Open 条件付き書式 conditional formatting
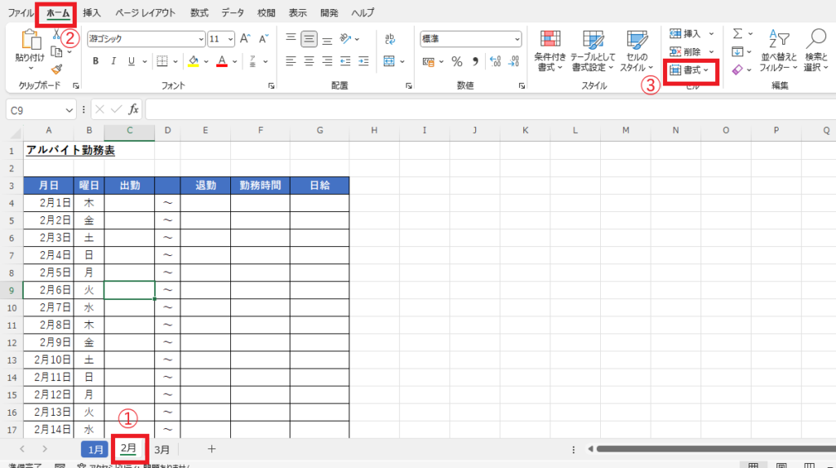836x468 pixels. (549, 51)
